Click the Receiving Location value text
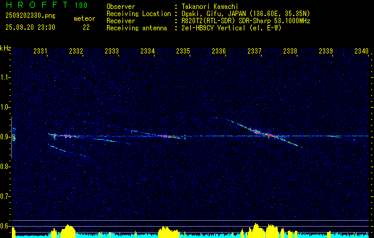This screenshot has height=238, width=374. click(246, 14)
